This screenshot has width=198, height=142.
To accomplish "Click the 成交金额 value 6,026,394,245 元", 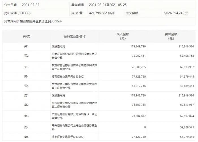I will (176, 13).
